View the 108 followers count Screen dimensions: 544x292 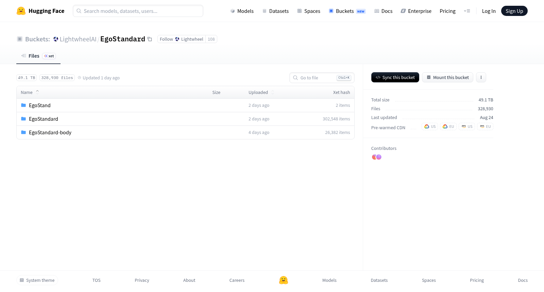211,39
